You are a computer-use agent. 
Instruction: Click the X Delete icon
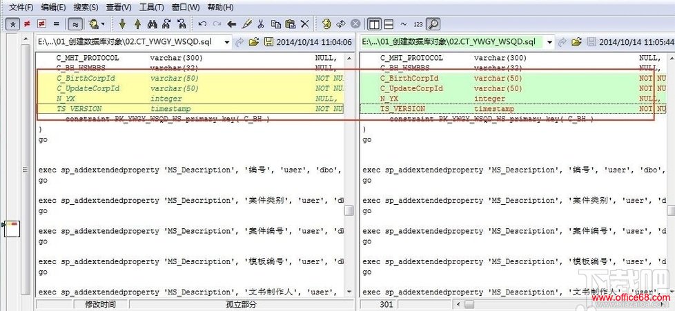click(x=304, y=24)
